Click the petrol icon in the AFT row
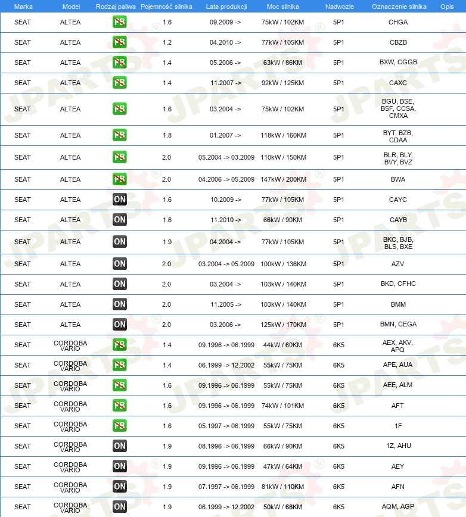The width and height of the screenshot is (466, 517). [x=119, y=405]
